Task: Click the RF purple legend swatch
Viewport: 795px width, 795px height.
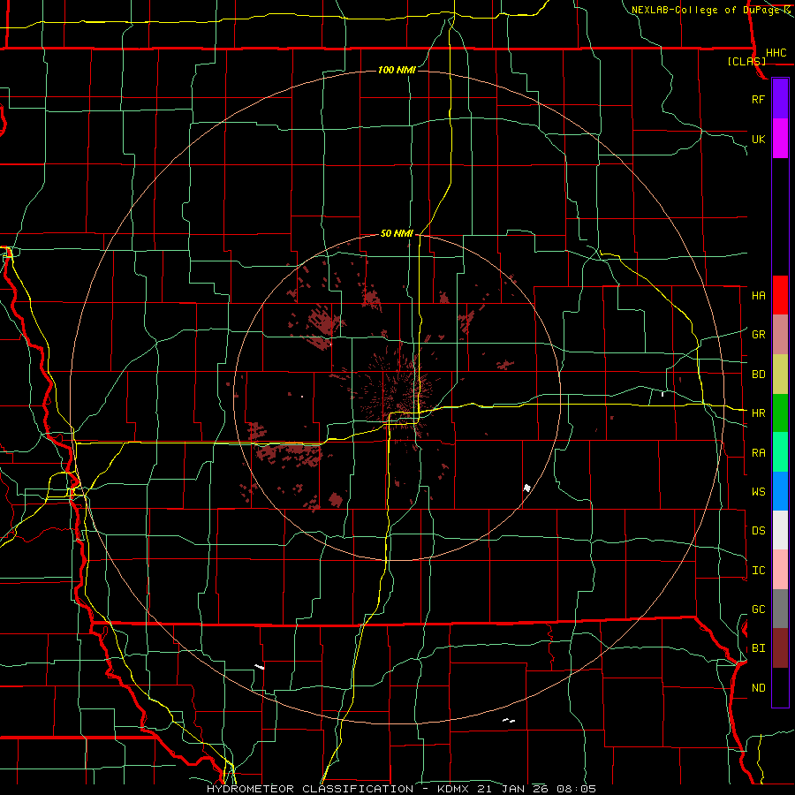Action: click(x=780, y=99)
